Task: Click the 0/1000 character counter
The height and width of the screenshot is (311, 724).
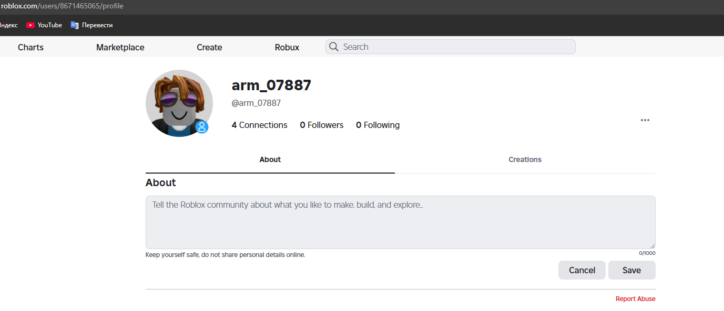Action: pyautogui.click(x=647, y=253)
